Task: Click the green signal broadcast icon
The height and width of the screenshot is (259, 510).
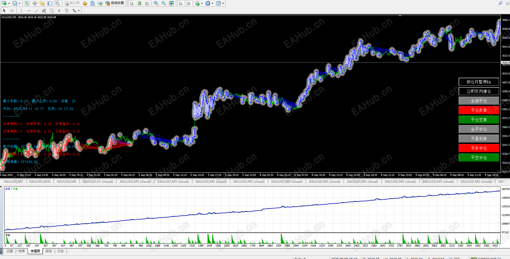Action: (x=100, y=3)
